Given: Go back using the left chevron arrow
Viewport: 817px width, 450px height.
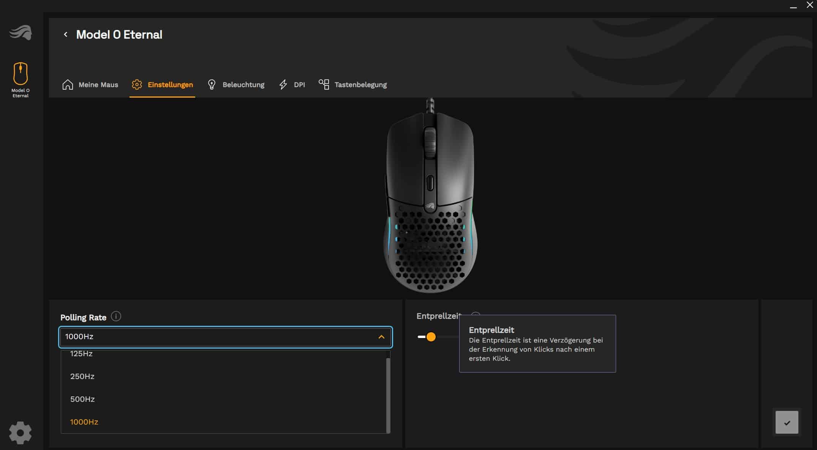Looking at the screenshot, I should coord(66,35).
